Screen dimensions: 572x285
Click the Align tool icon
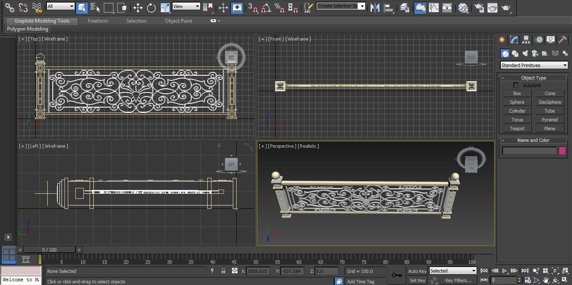click(x=389, y=7)
